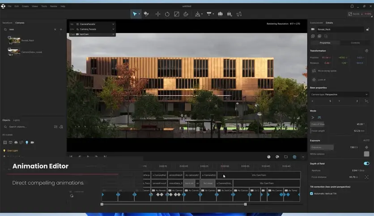
Task: Add a new camera with plus icon
Action: coord(61,29)
